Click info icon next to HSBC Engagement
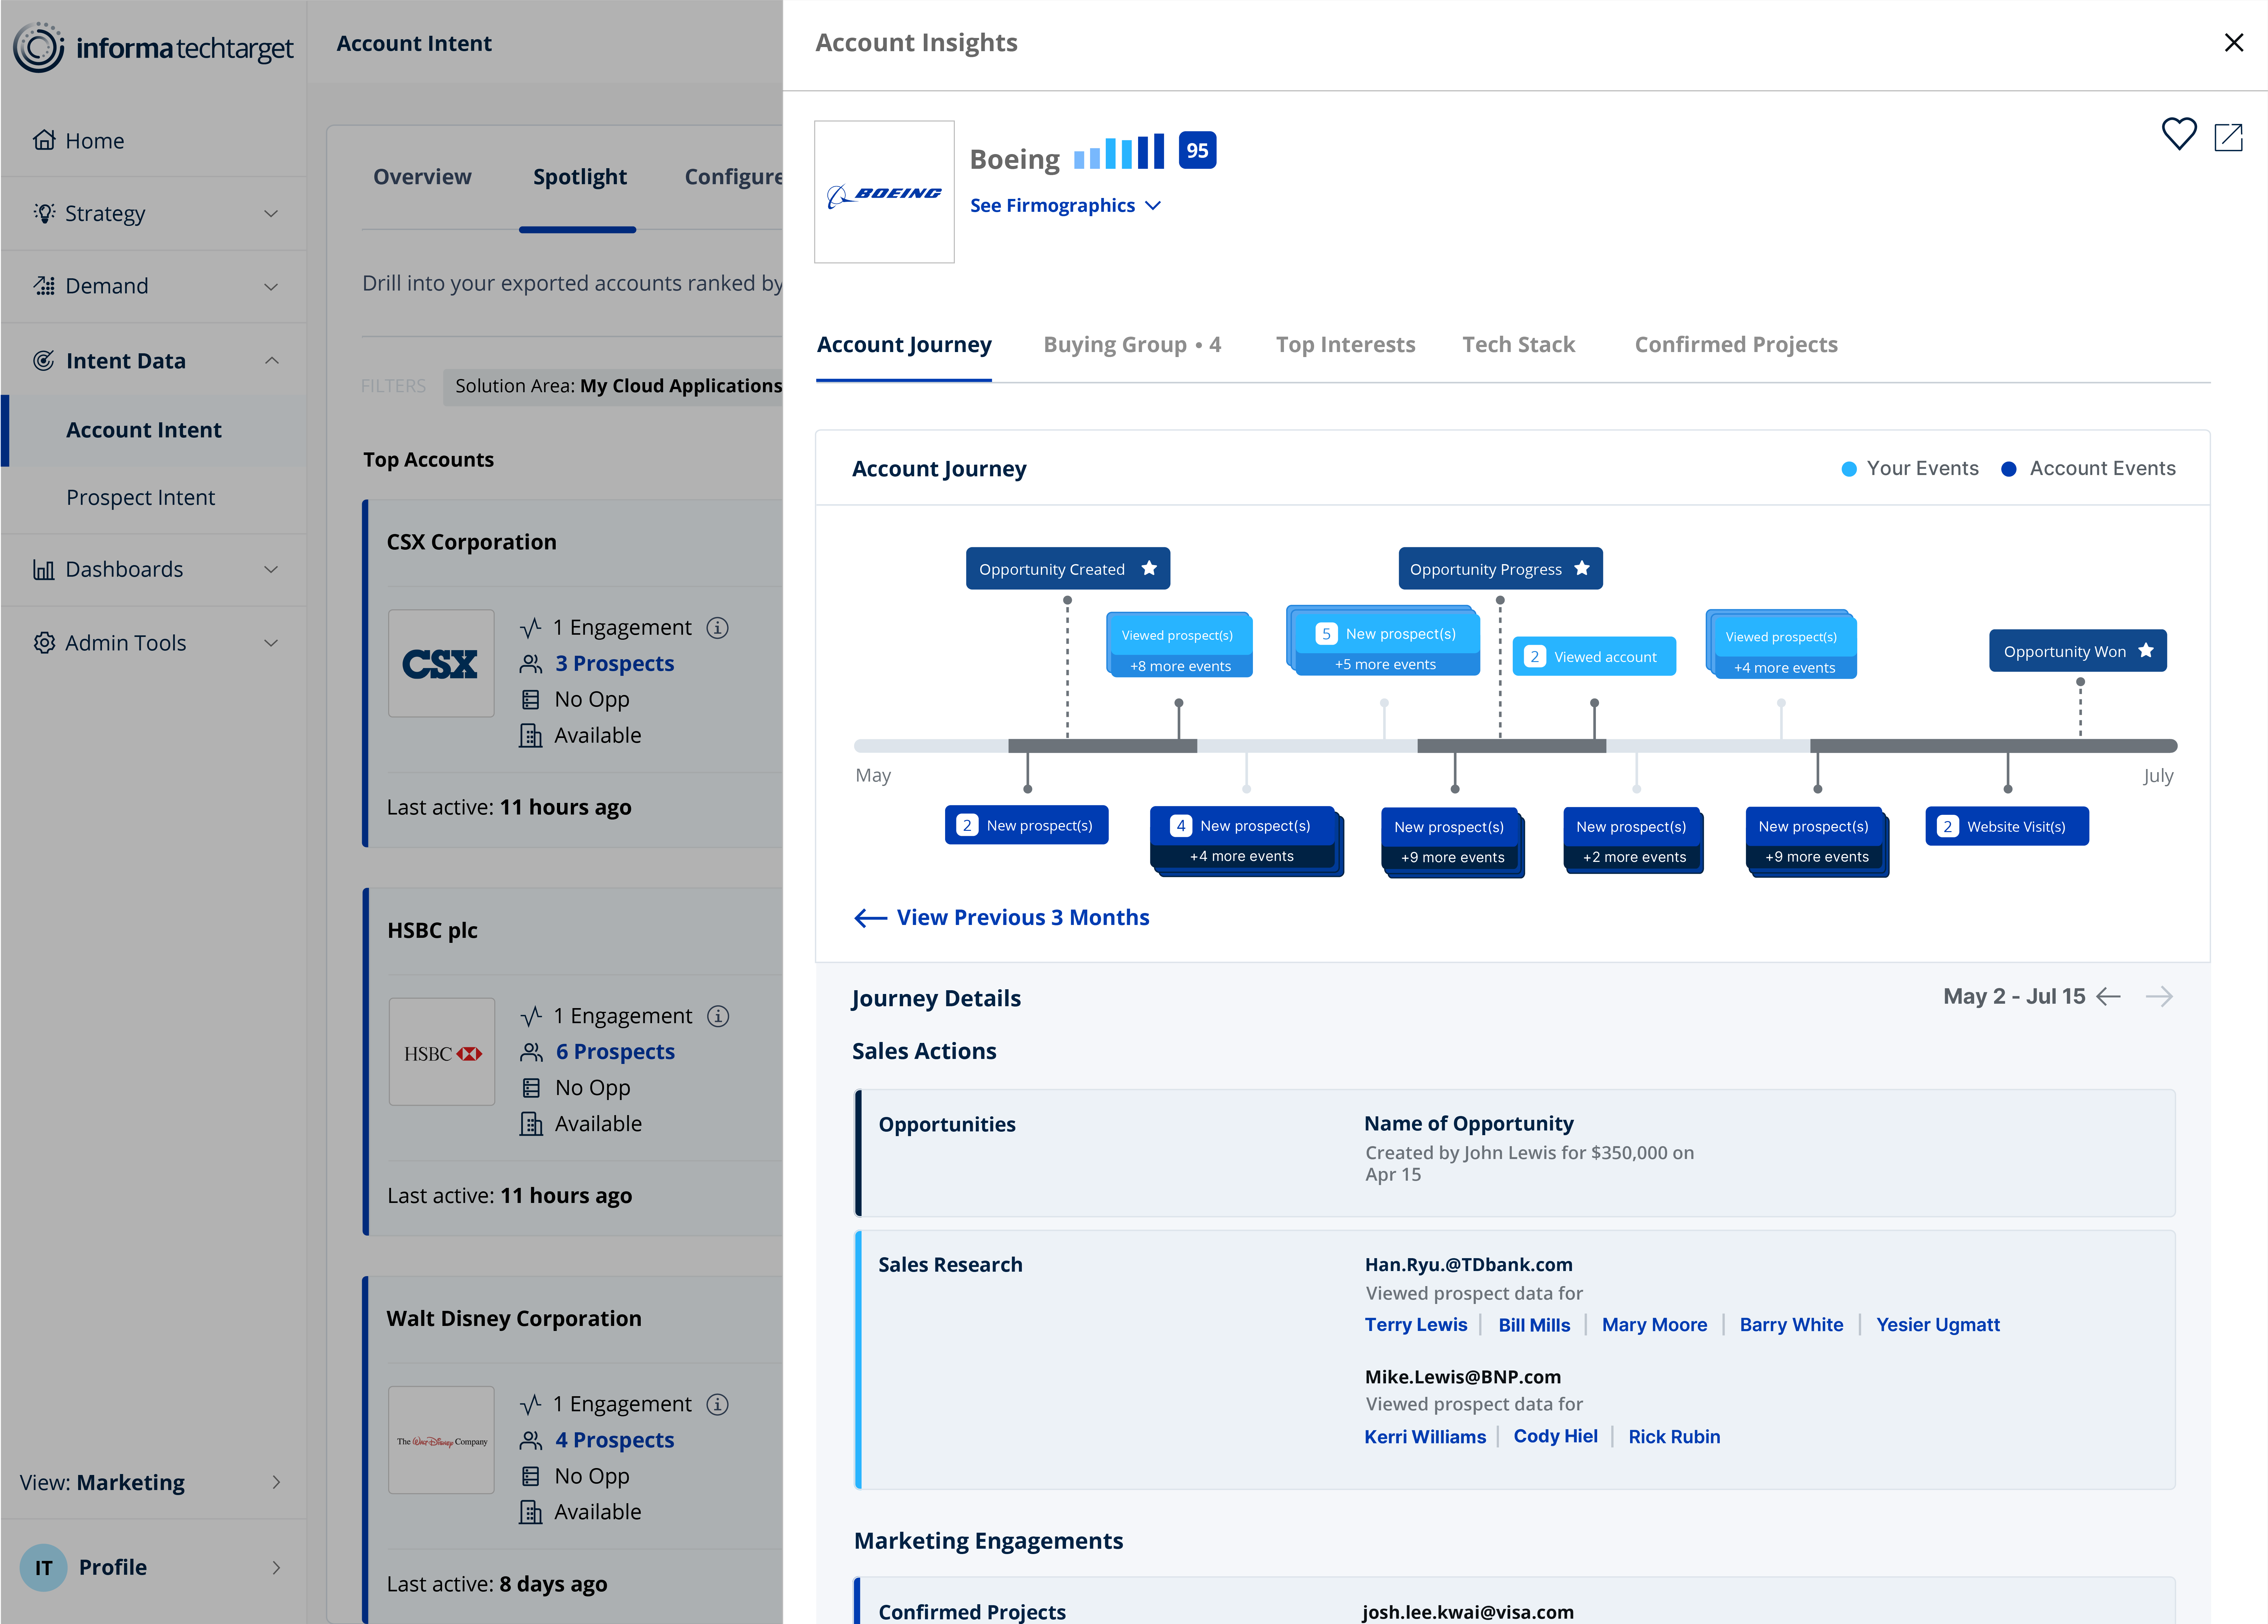 718,1016
